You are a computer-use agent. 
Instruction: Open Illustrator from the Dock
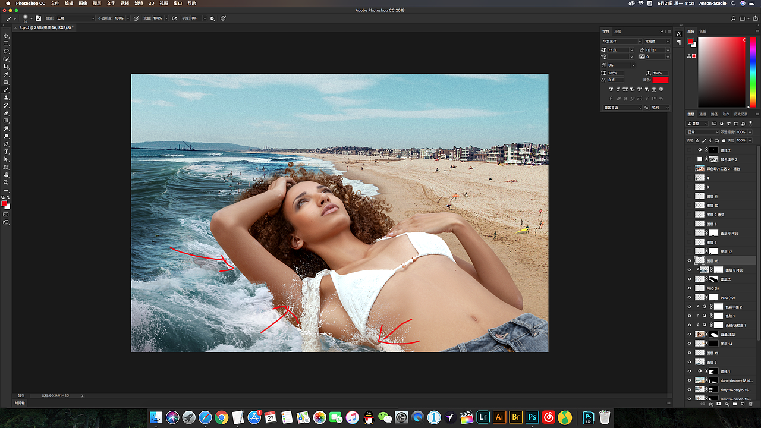point(499,417)
